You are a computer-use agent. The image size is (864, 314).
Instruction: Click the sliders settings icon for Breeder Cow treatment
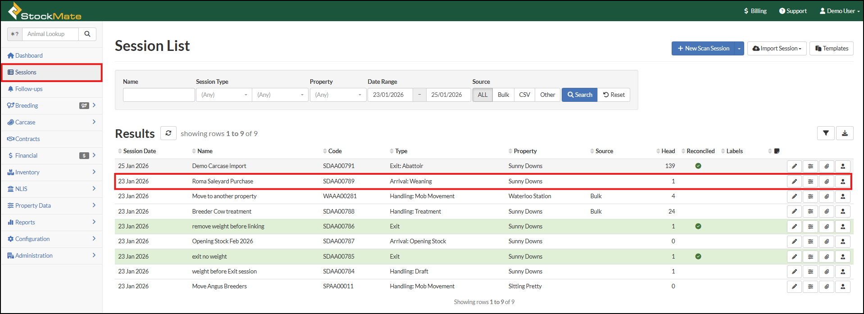[x=810, y=212]
